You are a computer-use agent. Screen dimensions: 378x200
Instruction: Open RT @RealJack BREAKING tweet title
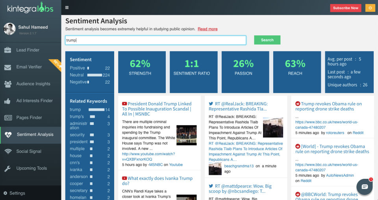[238, 106]
